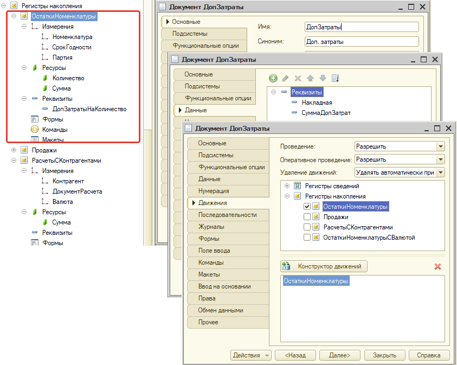This screenshot has width=457, height=365.
Task: Click the Валюта dimension icon
Action: coord(44,201)
